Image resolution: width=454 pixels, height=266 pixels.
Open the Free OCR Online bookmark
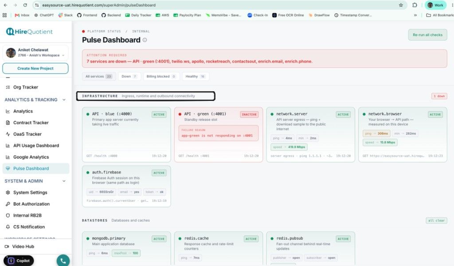pyautogui.click(x=288, y=15)
